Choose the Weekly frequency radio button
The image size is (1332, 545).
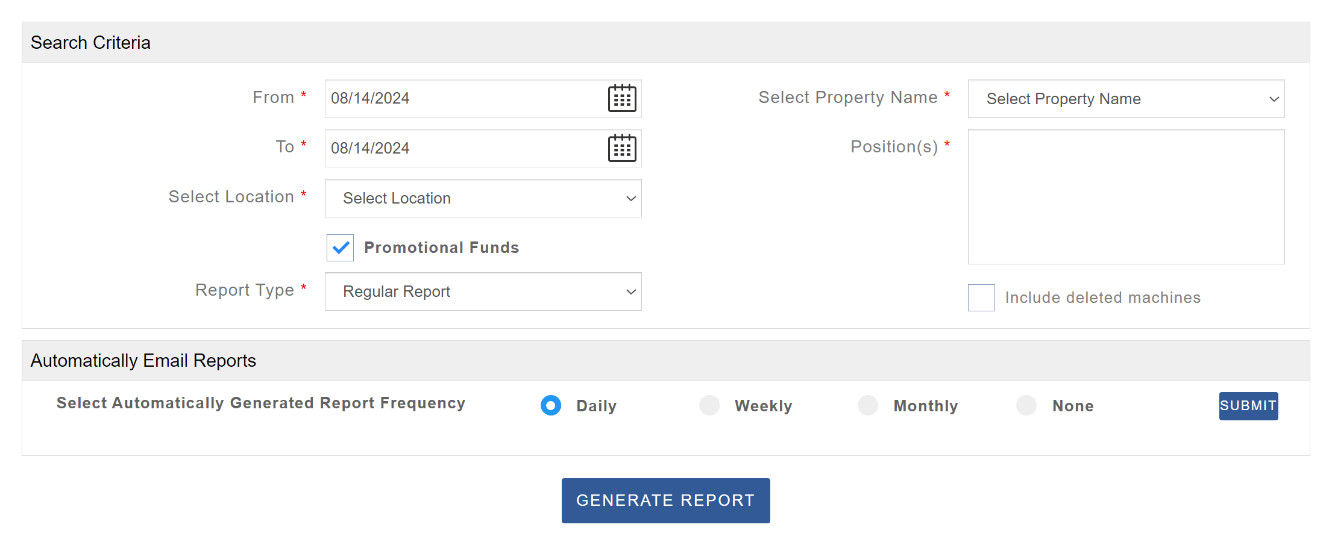click(x=709, y=405)
